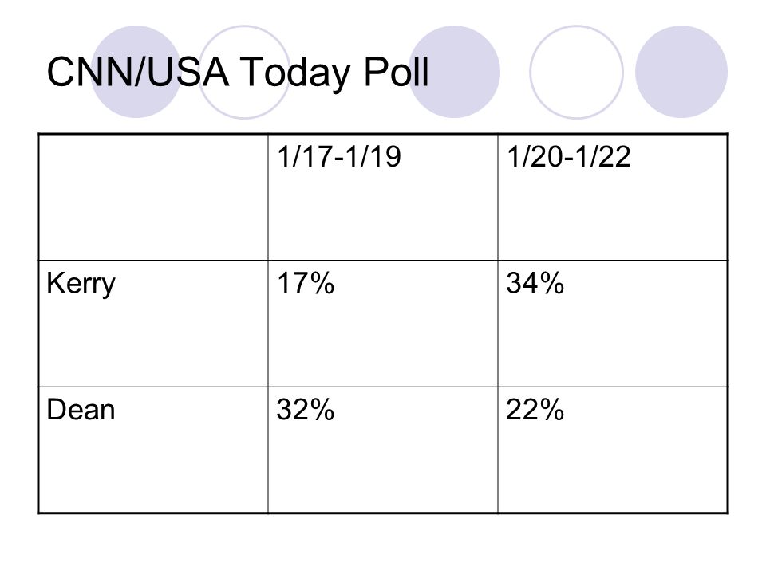
Task: Click the first outlined circle behind 'Today'
Action: coord(244,72)
